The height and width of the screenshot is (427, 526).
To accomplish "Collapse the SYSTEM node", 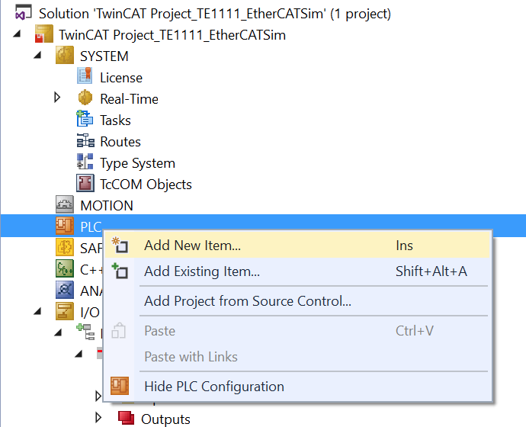I will click(x=37, y=55).
